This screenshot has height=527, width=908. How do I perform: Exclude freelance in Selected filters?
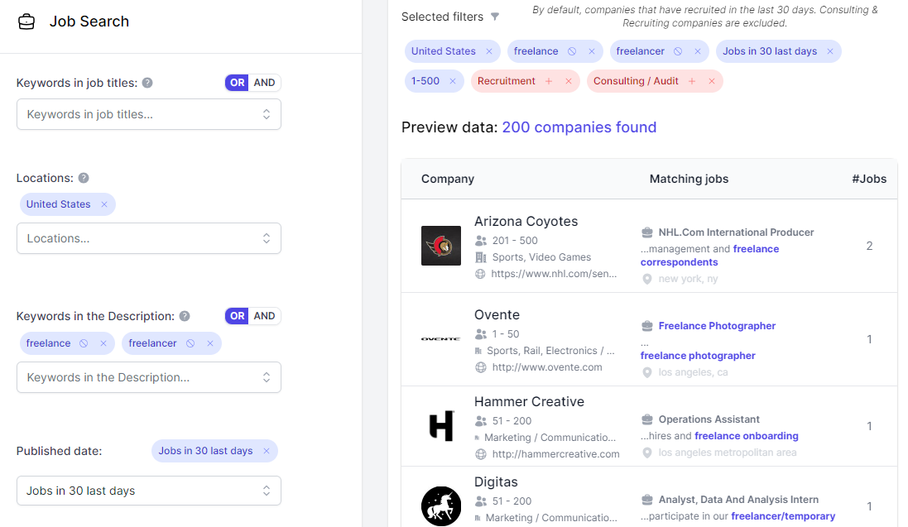coord(572,51)
